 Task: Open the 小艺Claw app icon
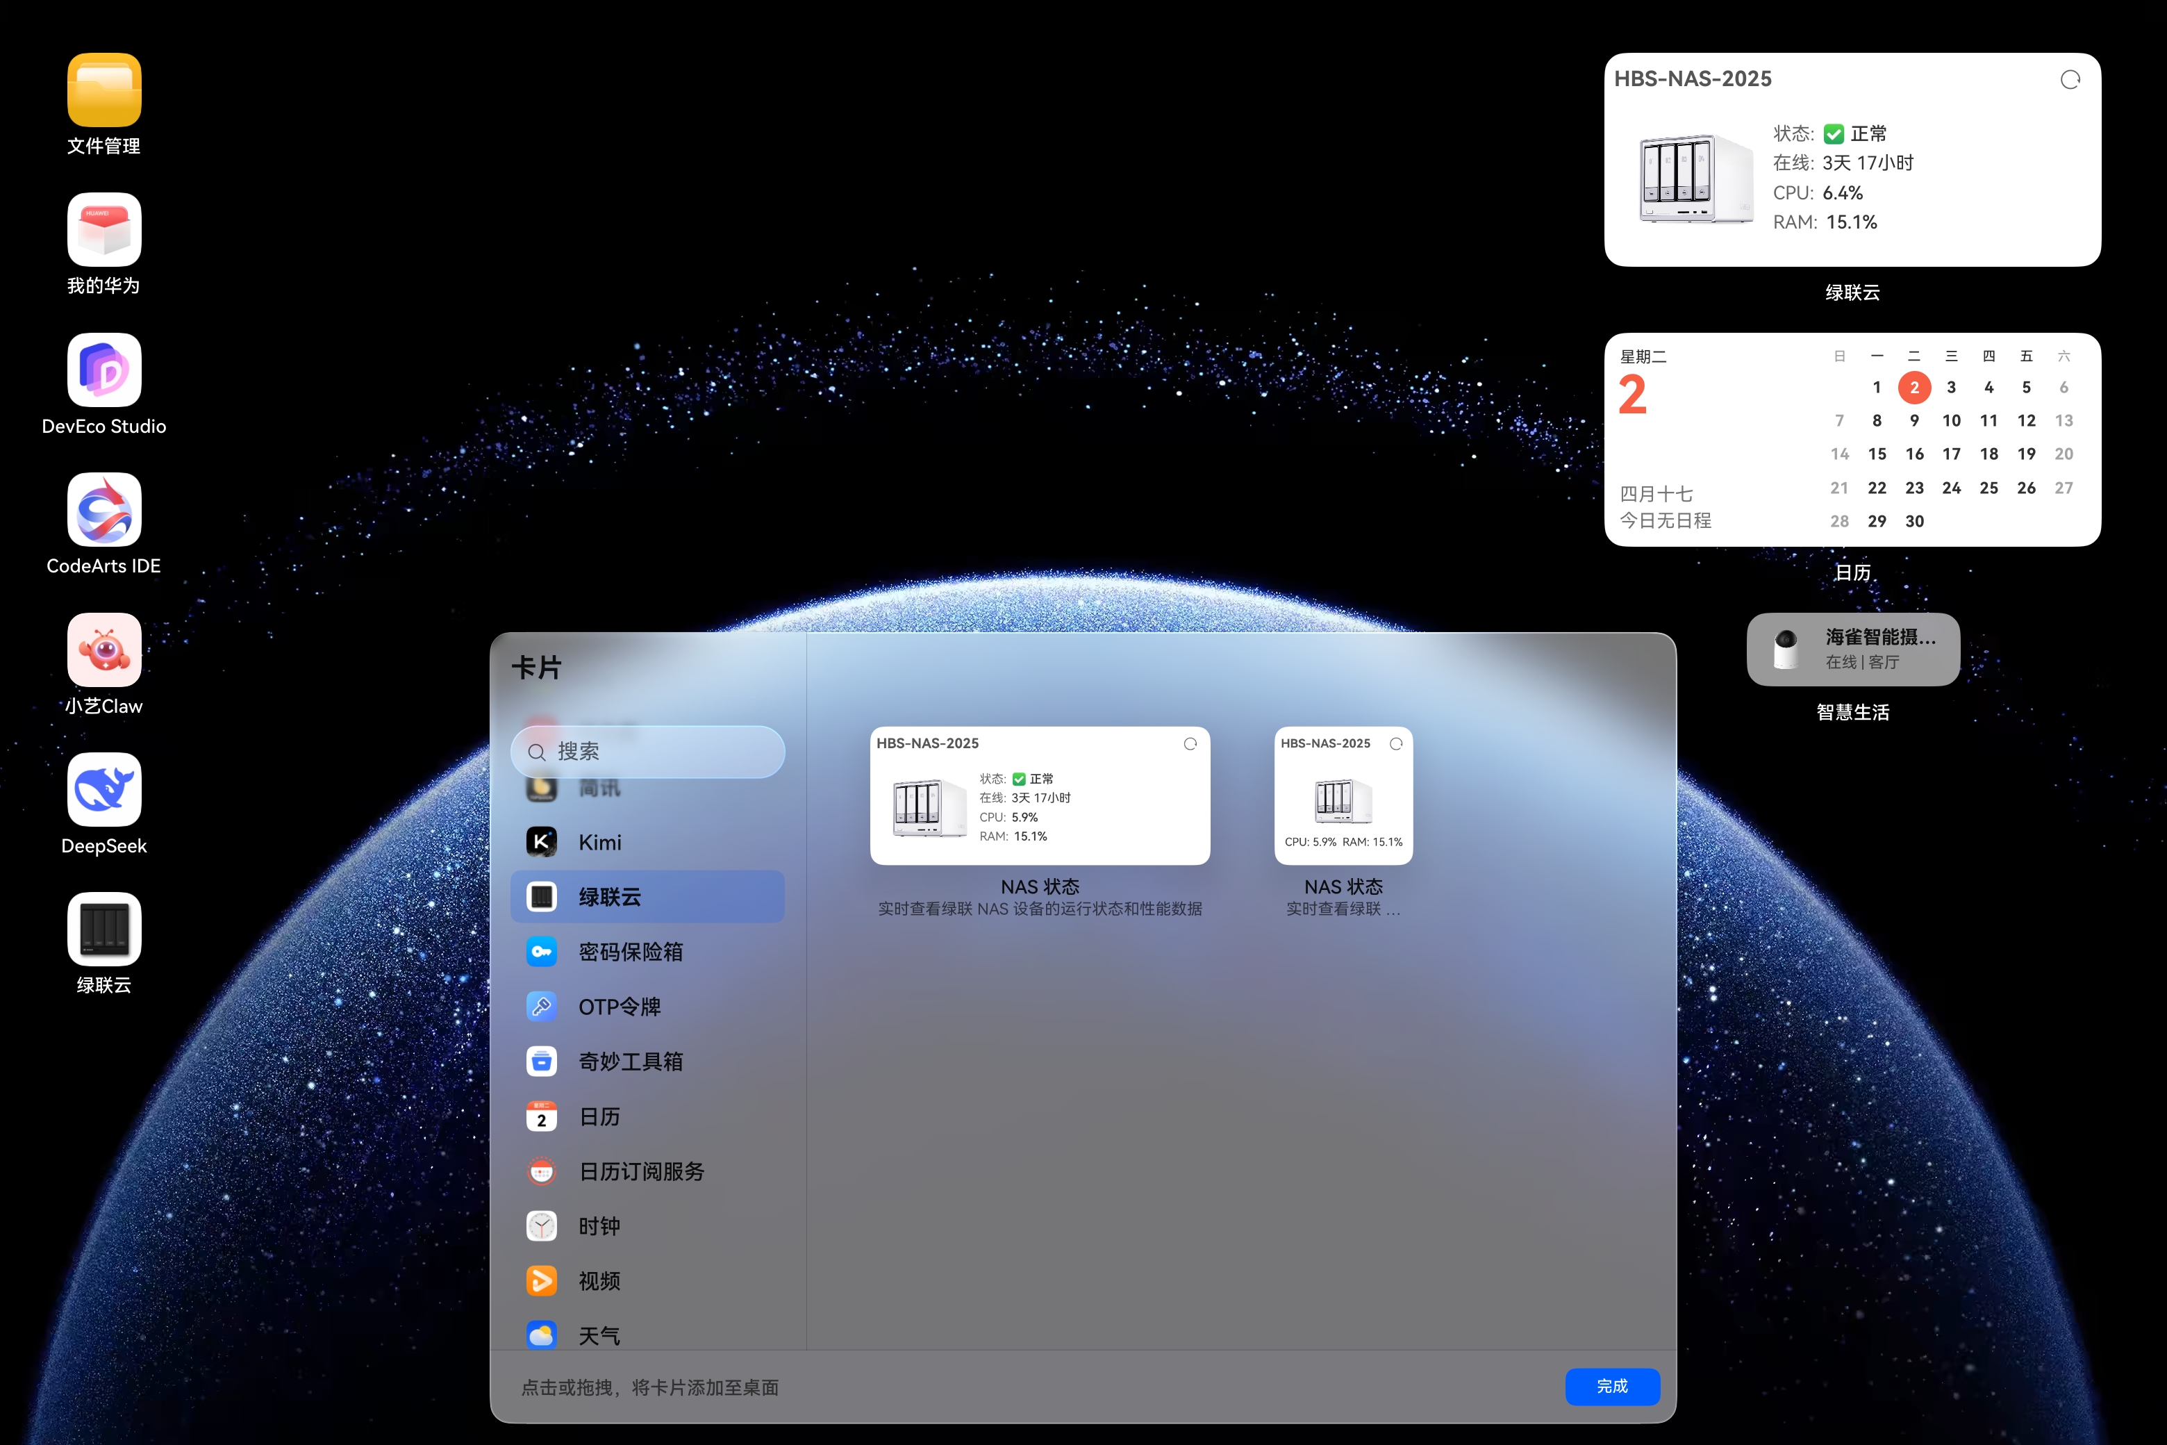click(104, 650)
